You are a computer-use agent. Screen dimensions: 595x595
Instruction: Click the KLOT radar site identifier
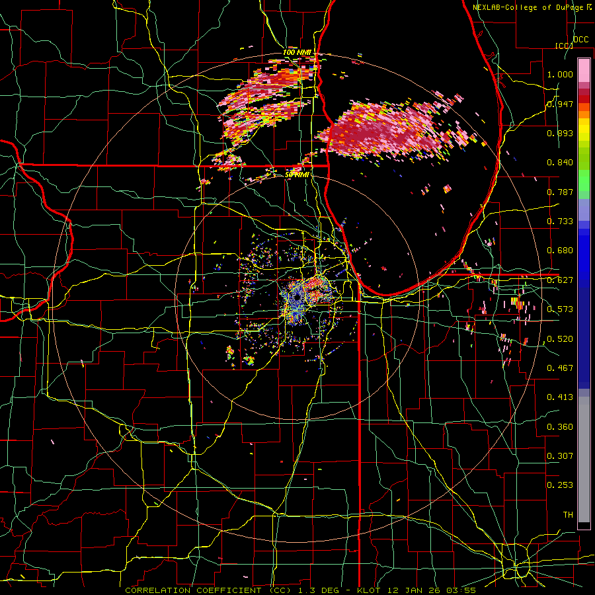pos(370,590)
